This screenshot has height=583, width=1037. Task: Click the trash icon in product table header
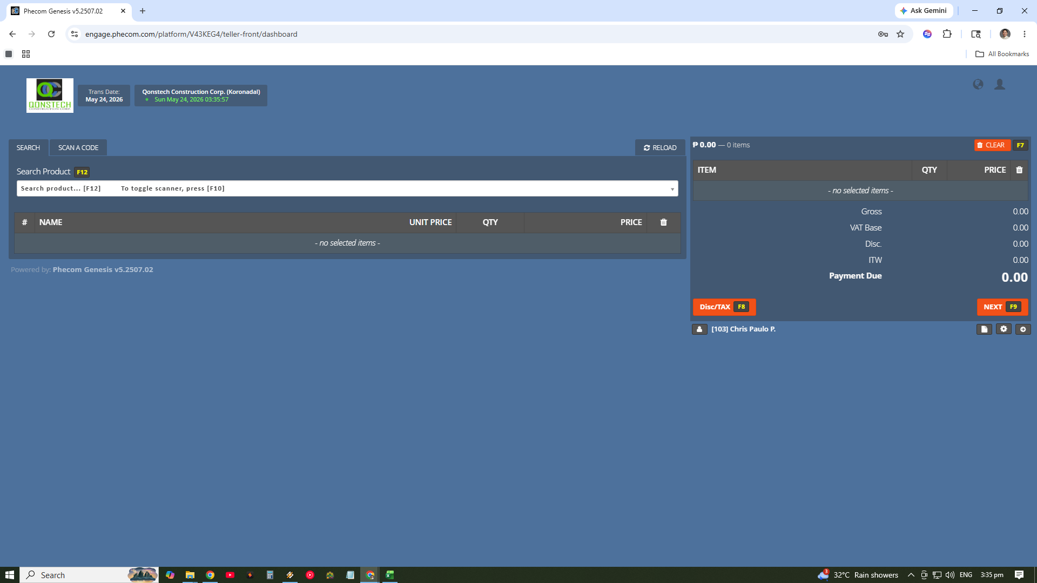(664, 222)
